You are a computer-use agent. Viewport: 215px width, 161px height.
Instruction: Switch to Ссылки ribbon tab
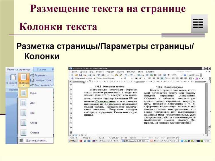pos(41,69)
